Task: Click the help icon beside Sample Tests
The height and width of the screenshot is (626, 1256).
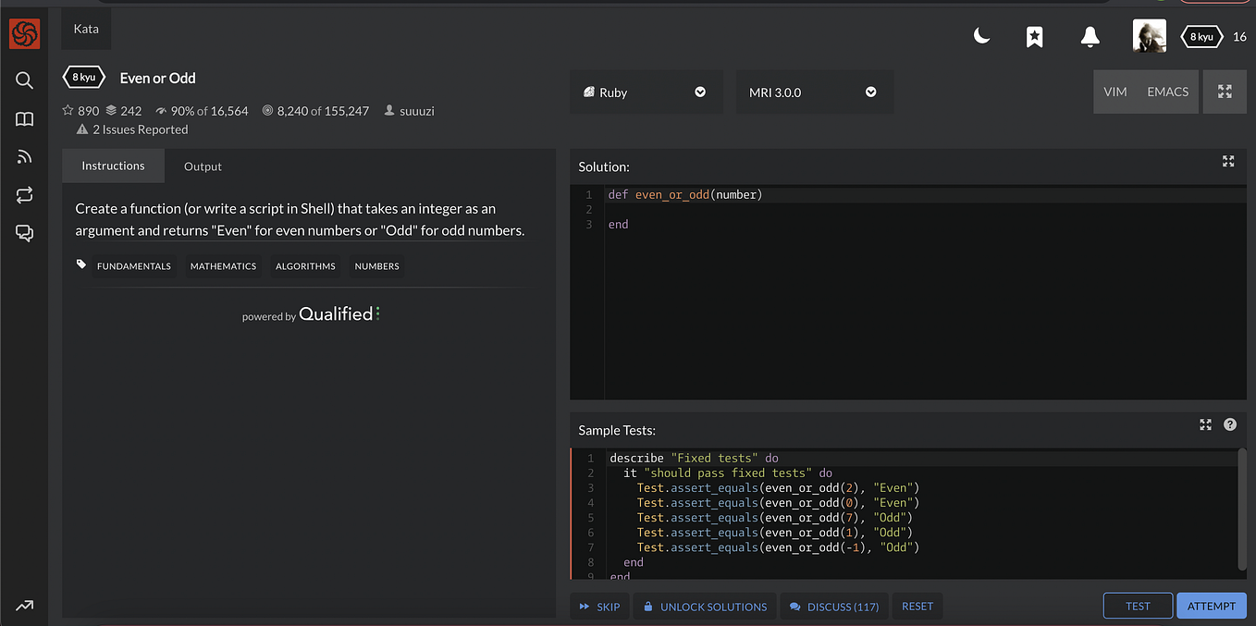Action: pyautogui.click(x=1230, y=424)
